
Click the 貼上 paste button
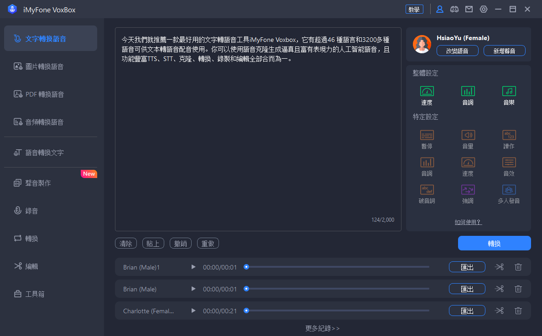point(153,243)
